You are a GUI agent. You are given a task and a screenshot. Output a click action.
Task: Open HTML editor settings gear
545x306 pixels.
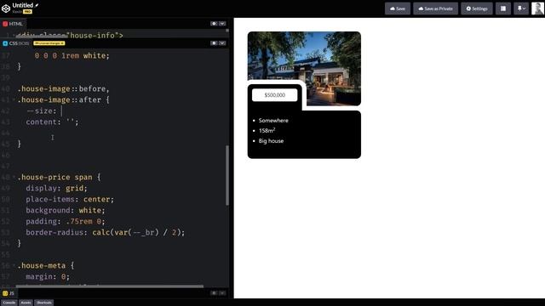coord(214,24)
